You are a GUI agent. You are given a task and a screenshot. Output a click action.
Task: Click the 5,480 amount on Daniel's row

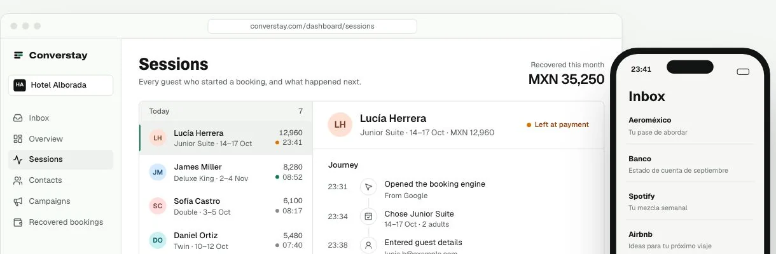293,235
